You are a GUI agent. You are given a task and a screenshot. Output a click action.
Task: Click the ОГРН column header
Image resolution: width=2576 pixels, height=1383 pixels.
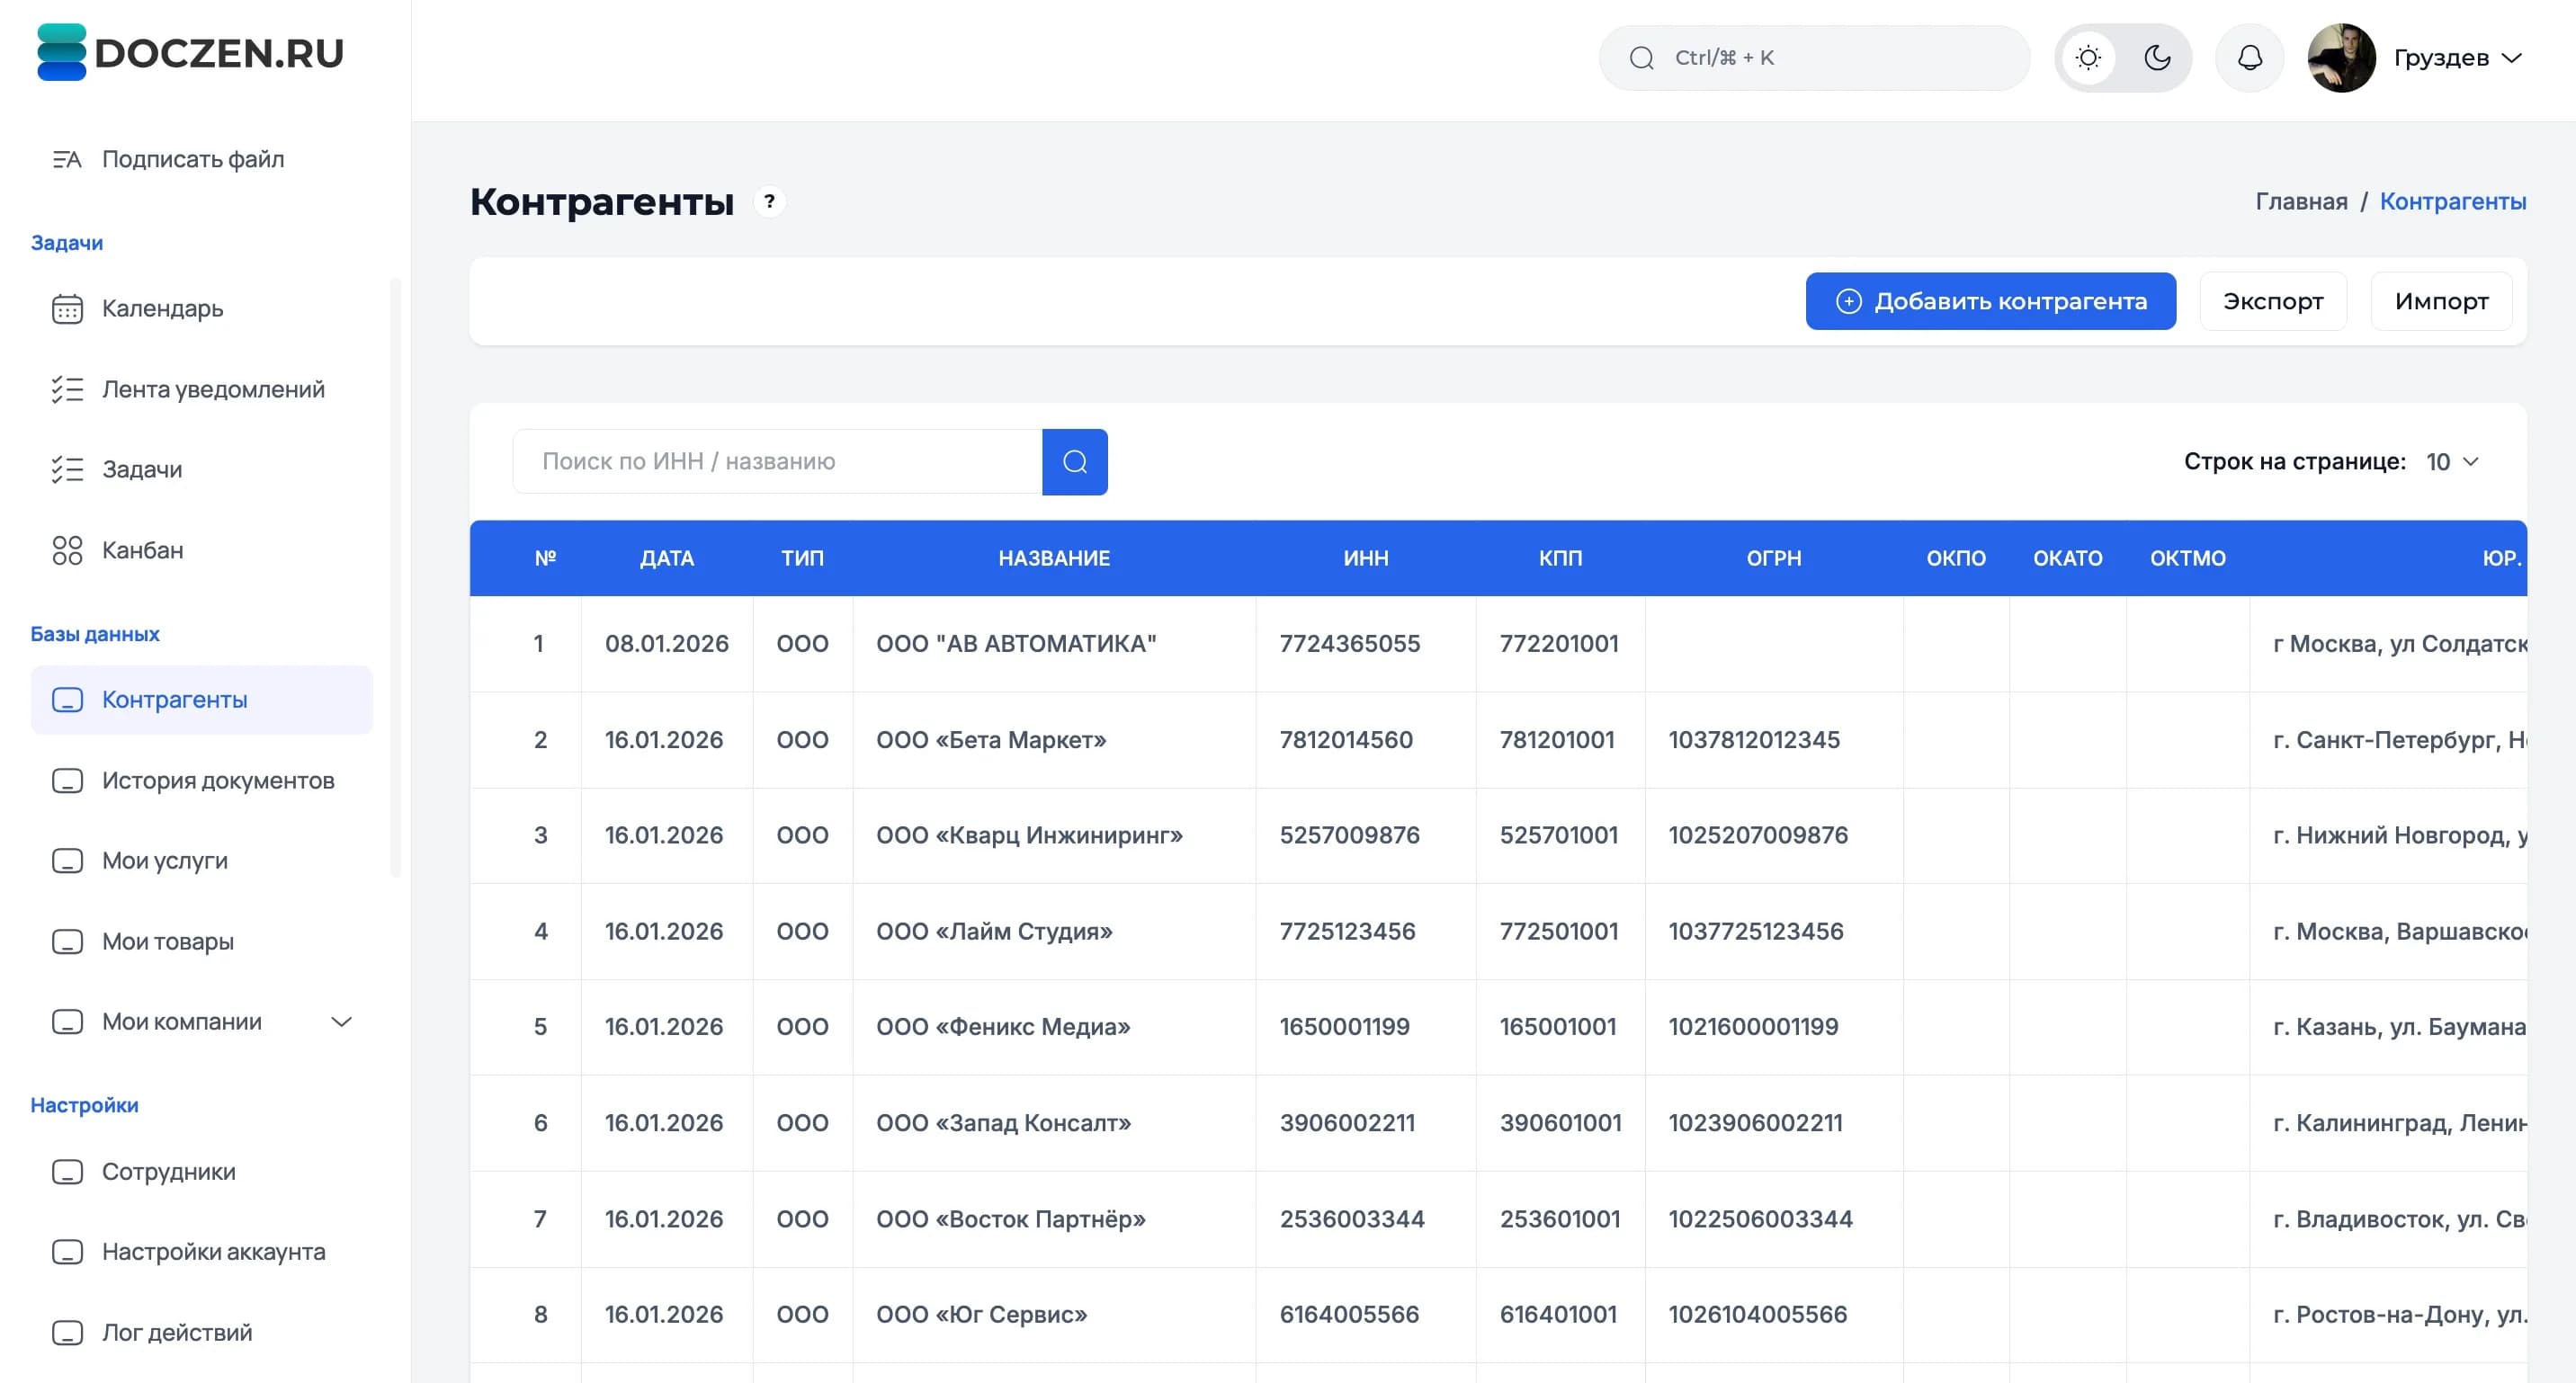1774,558
